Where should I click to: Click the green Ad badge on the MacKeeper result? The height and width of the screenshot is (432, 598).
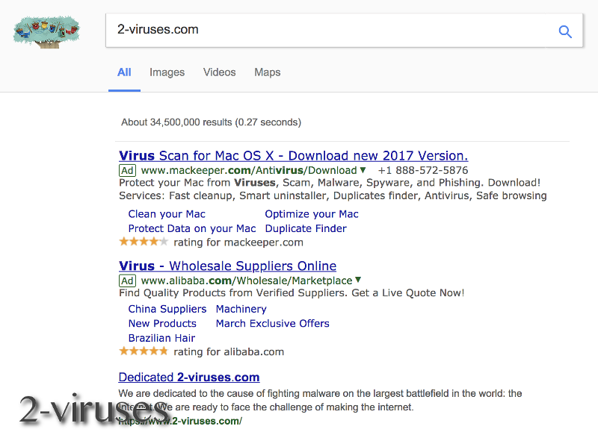[x=127, y=170]
